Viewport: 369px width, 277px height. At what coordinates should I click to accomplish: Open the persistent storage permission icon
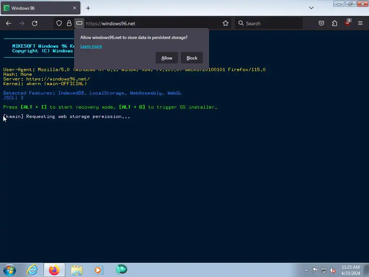click(x=79, y=23)
